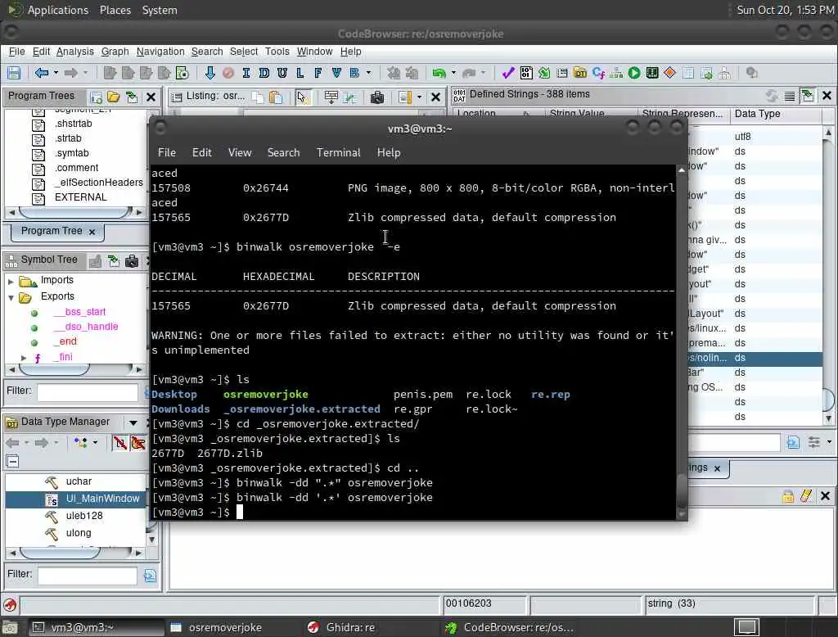This screenshot has height=637, width=838.
Task: Click the blue filter icon beside Data Type Manager filter
Action: tap(151, 576)
